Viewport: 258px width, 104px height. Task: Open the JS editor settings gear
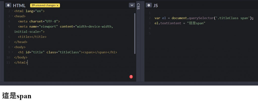point(149,5)
